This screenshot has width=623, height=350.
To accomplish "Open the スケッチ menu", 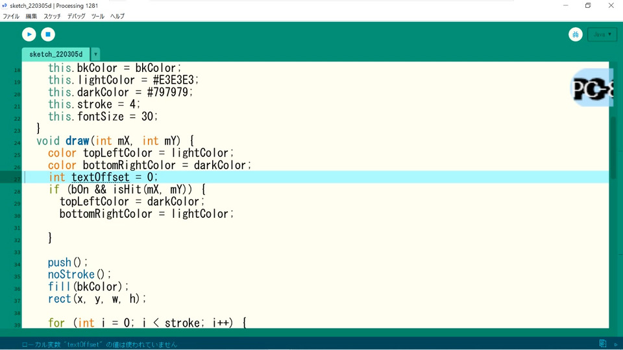I will point(52,16).
